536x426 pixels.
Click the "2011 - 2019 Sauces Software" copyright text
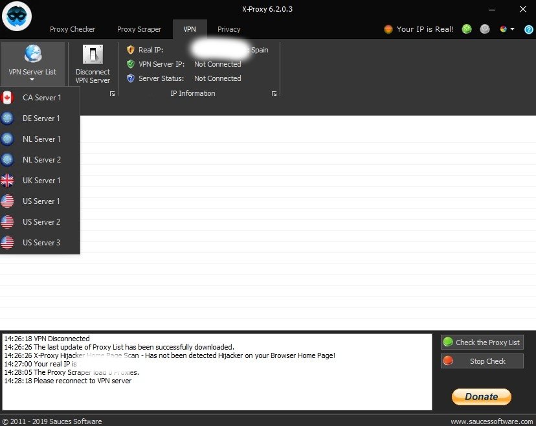pyautogui.click(x=52, y=421)
